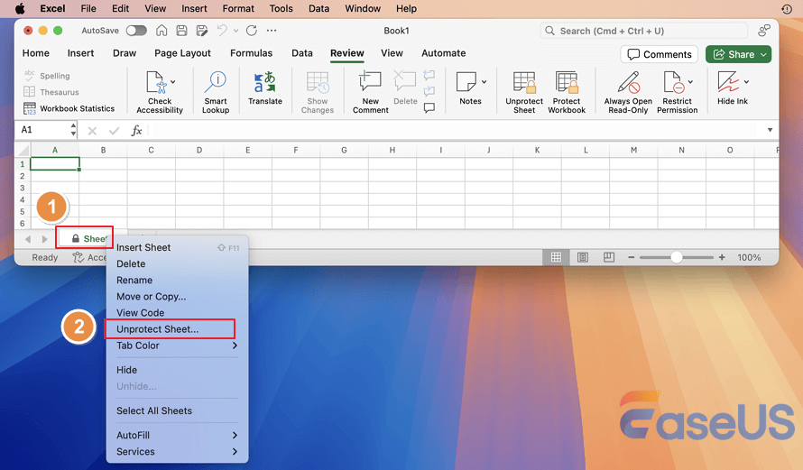Expand the Tab Color submenu
Viewport: 803px width, 470px height.
click(x=235, y=346)
